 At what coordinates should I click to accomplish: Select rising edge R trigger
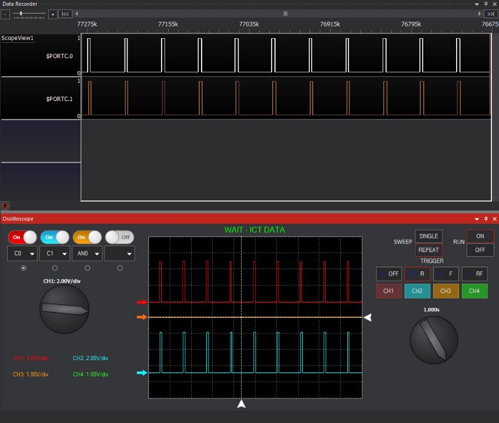click(417, 274)
